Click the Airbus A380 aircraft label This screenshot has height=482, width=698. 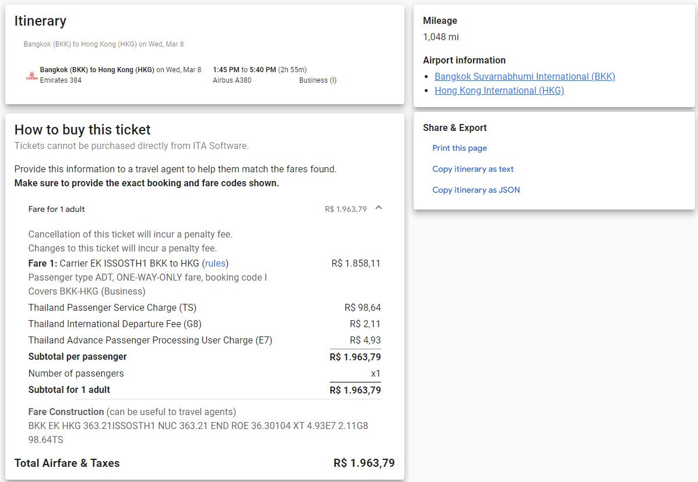pyautogui.click(x=232, y=80)
